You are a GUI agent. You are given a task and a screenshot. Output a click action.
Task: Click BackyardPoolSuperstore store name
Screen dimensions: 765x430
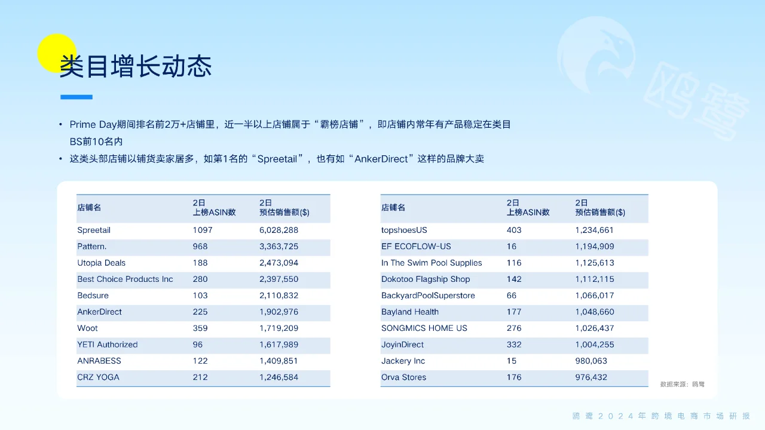(428, 295)
